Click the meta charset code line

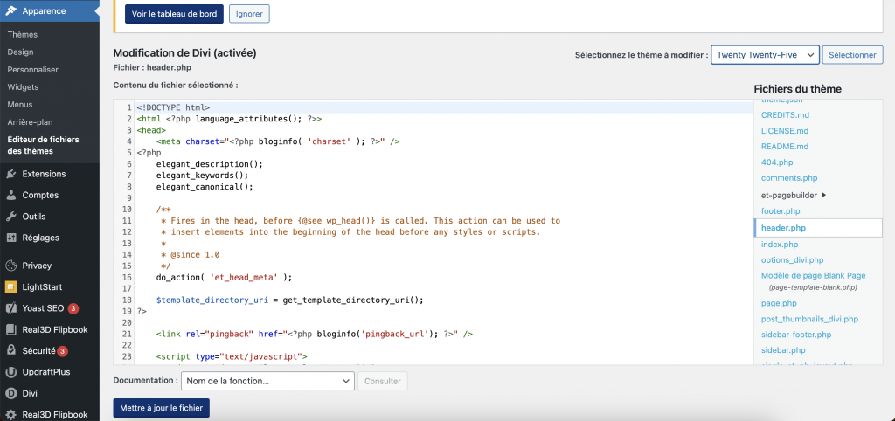coord(278,141)
